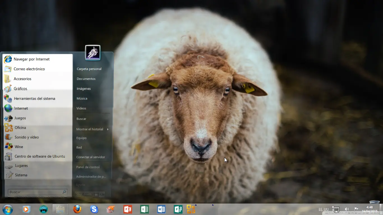Click the EE. UU. keyboard layout indicator

[324, 209]
